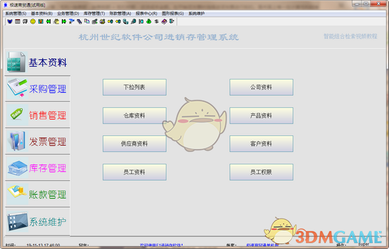The width and height of the screenshot is (389, 249).
Task: Click the 下拉列表 button
Action: pyautogui.click(x=134, y=87)
